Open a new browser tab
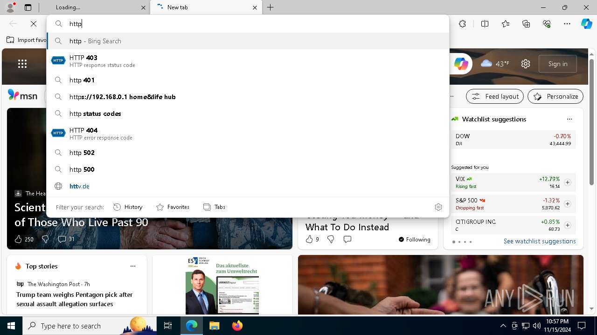 271,7
